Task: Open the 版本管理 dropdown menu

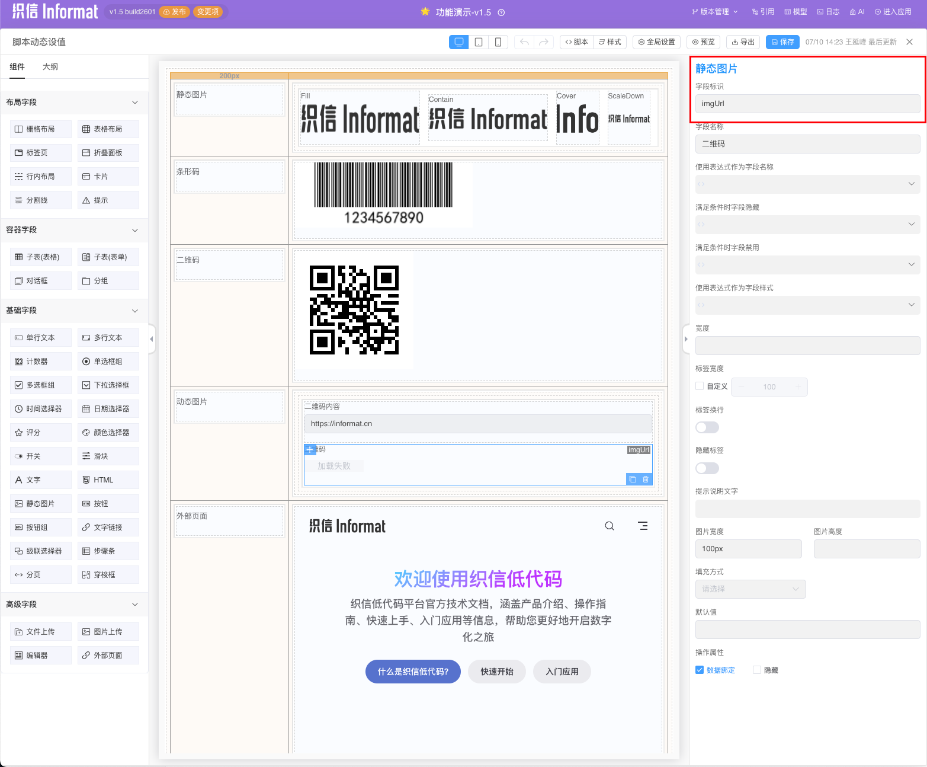Action: point(715,12)
